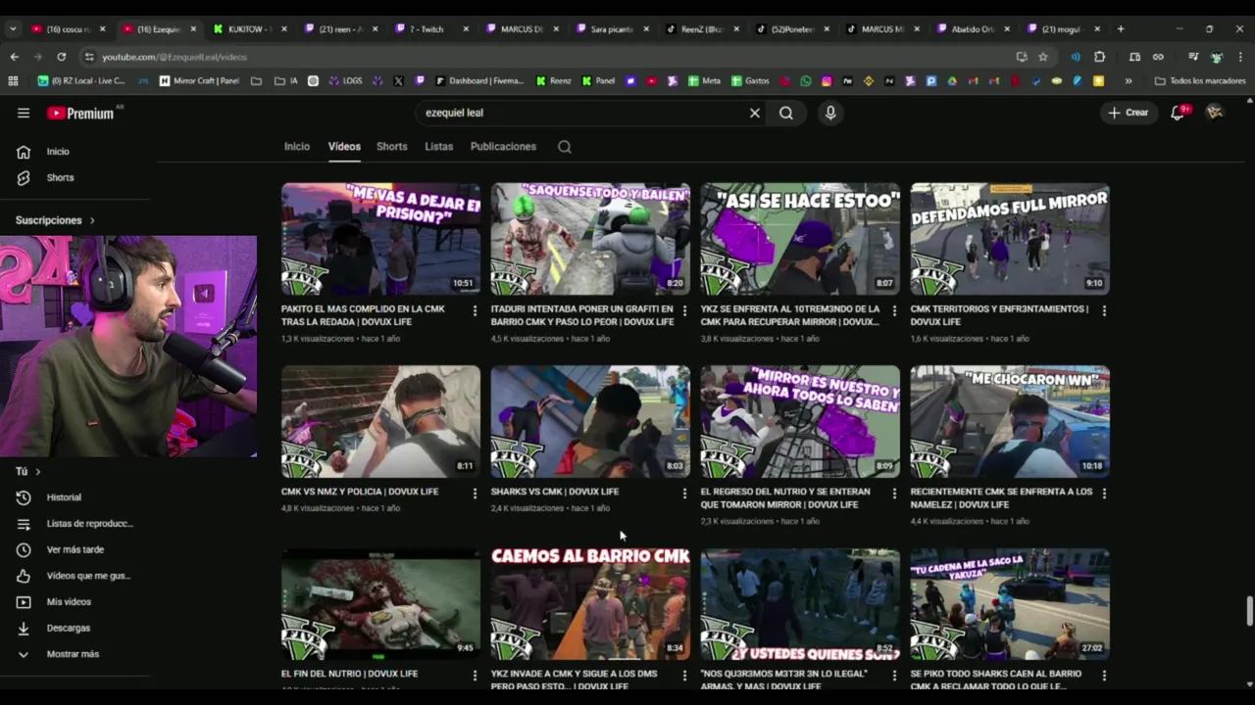The image size is (1255, 705).
Task: Click the browser address bar URL
Action: tap(175, 57)
